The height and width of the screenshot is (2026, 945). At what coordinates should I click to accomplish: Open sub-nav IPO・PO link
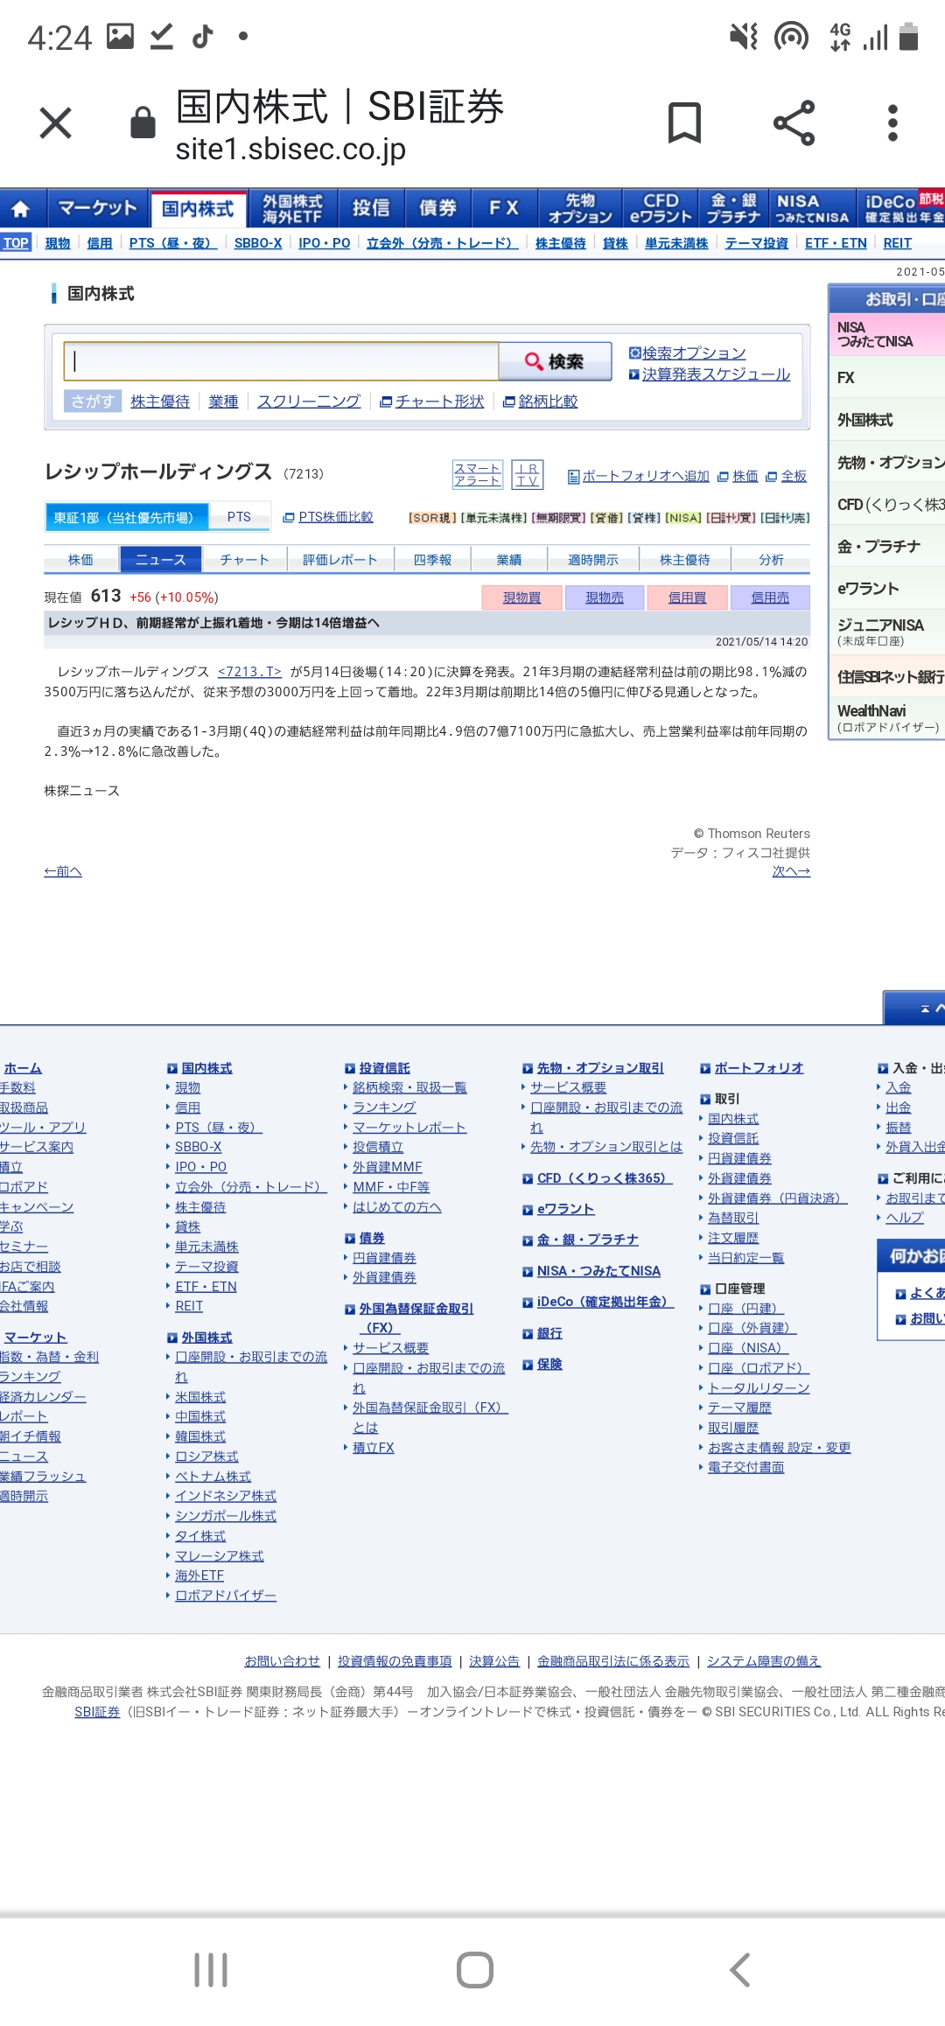pyautogui.click(x=324, y=243)
